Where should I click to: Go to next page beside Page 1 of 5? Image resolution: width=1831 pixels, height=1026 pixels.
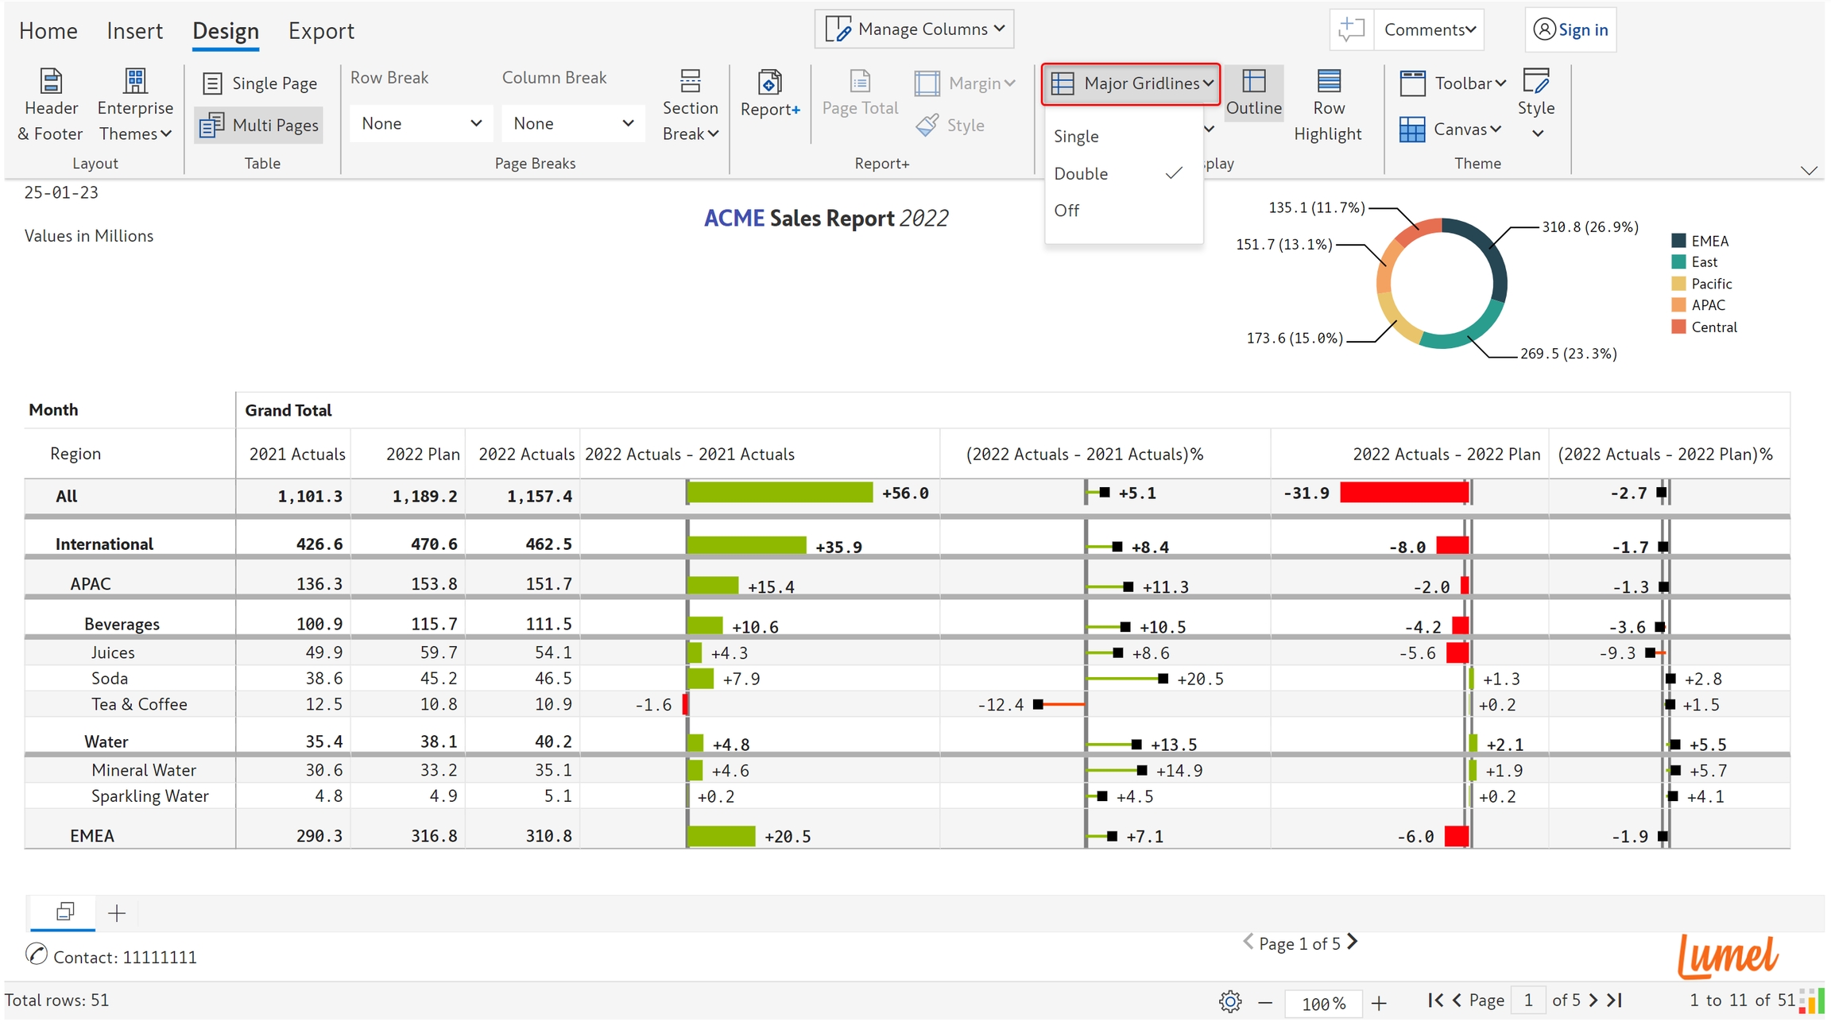[1353, 943]
